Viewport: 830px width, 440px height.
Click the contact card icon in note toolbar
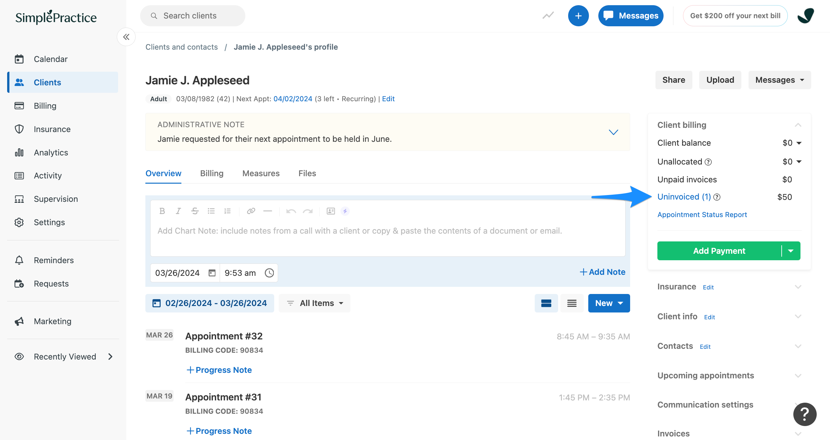331,211
